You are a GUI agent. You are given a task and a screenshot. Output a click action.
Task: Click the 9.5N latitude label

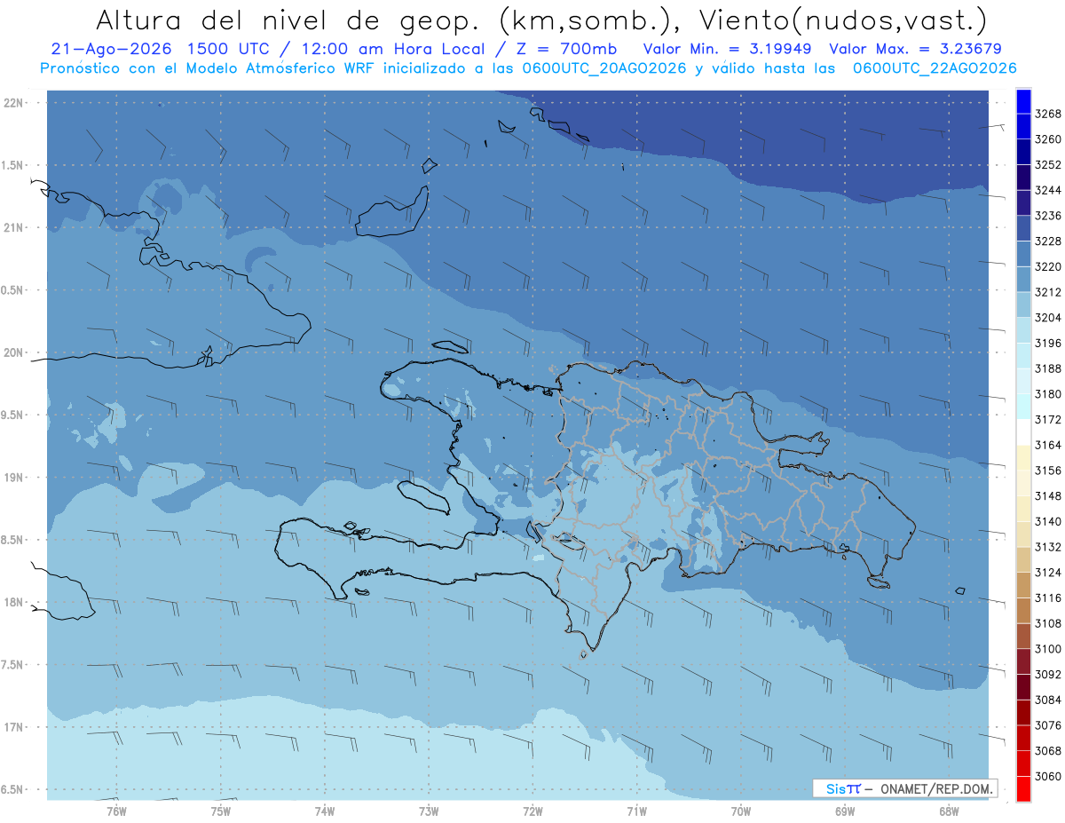click(x=13, y=415)
